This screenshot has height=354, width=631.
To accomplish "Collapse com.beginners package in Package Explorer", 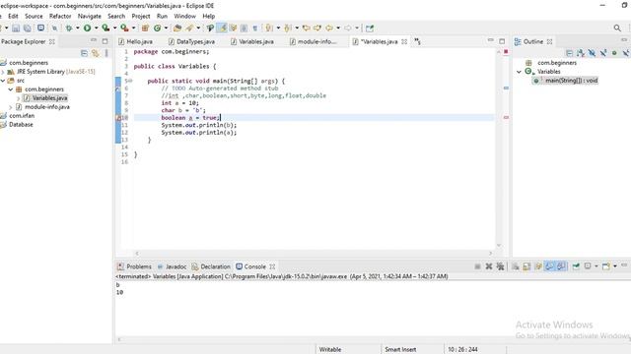I will 11,89.
